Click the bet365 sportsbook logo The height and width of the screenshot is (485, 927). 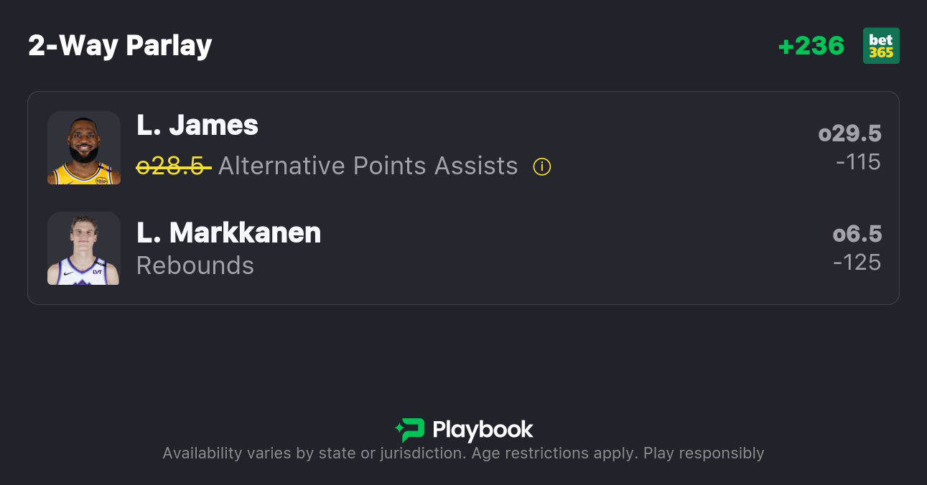pyautogui.click(x=881, y=46)
